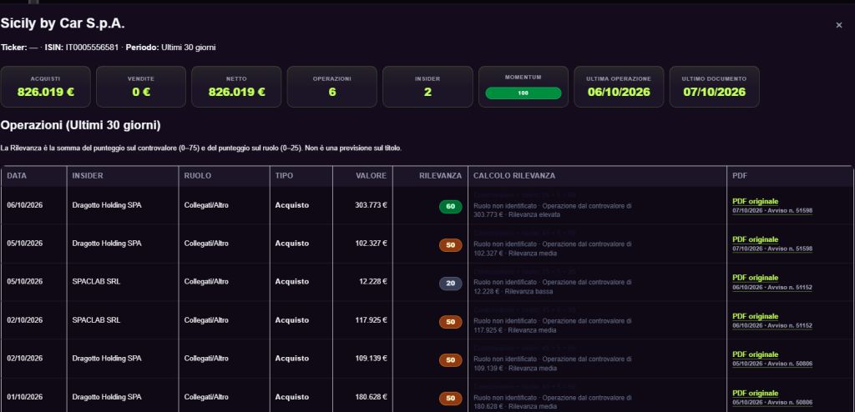The height and width of the screenshot is (412, 855).
Task: Click the Momentum 100 progress bar
Action: [523, 93]
